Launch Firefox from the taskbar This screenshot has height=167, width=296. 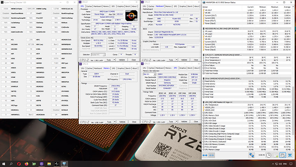(26, 164)
